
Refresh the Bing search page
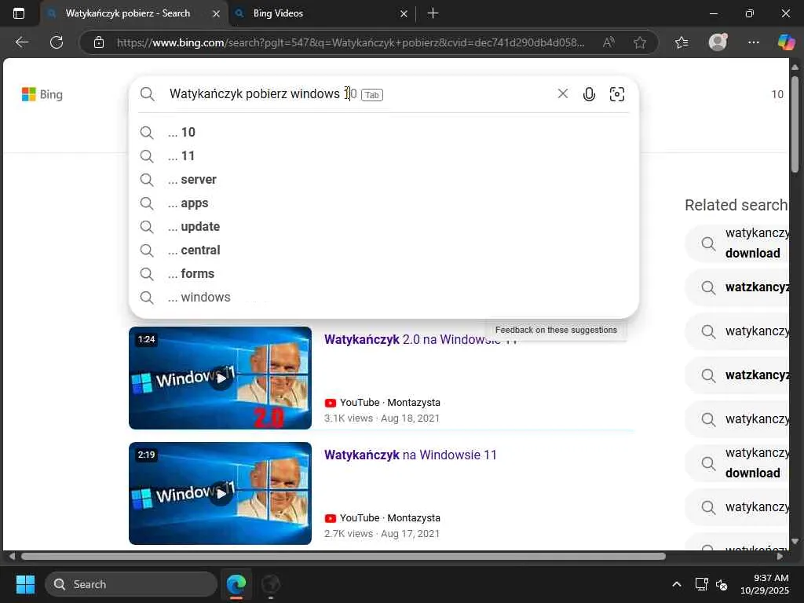pos(57,42)
